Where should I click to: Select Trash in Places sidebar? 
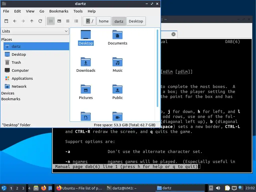(x=36, y=62)
